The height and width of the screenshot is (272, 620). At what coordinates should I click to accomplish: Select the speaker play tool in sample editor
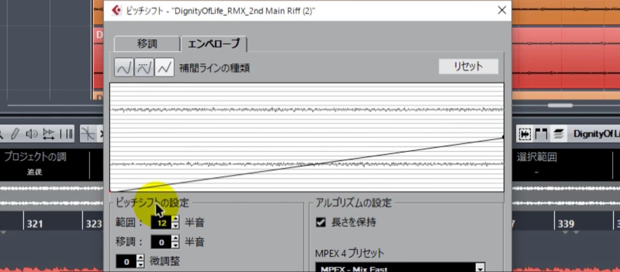tap(31, 134)
